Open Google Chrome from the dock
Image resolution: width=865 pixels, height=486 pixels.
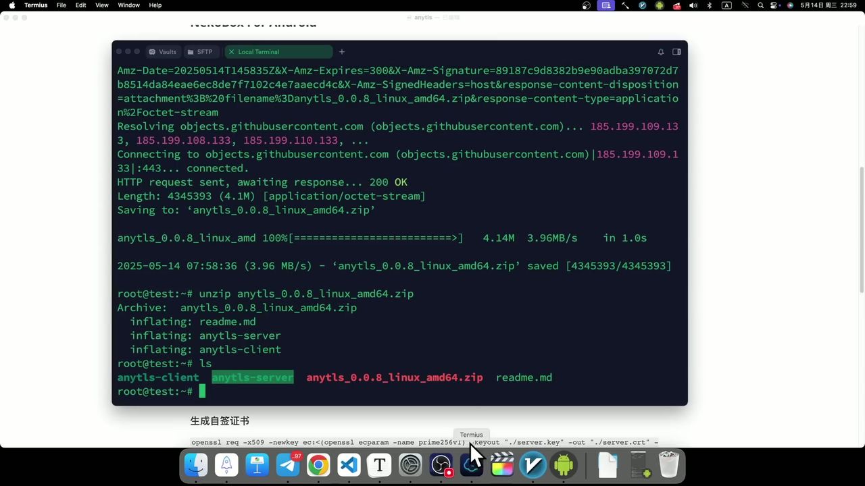(x=318, y=465)
